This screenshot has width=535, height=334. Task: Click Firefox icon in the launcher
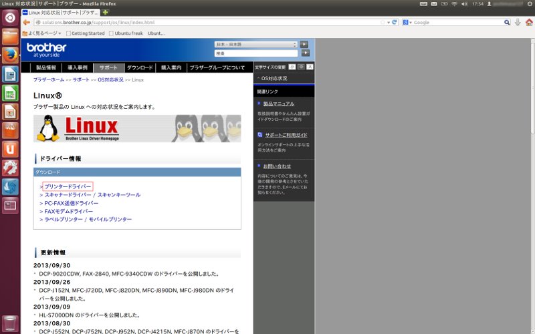click(x=10, y=55)
